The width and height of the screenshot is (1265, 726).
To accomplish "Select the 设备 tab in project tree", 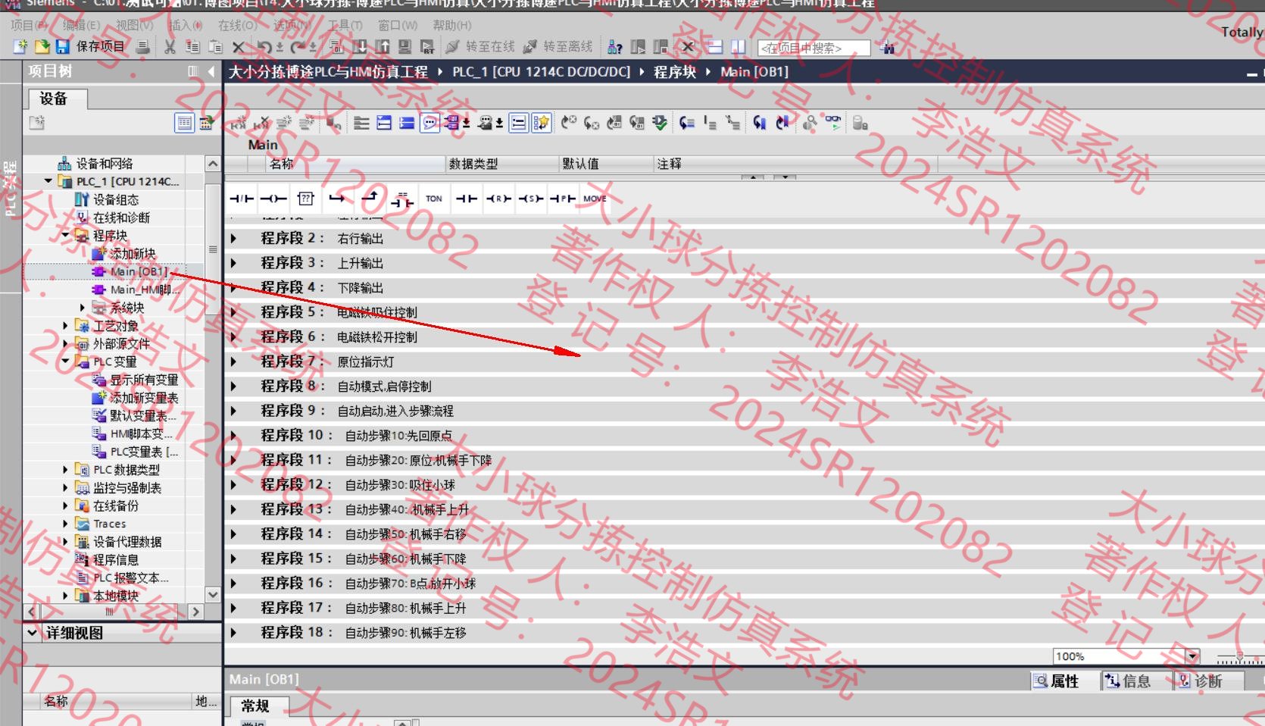I will coord(58,99).
